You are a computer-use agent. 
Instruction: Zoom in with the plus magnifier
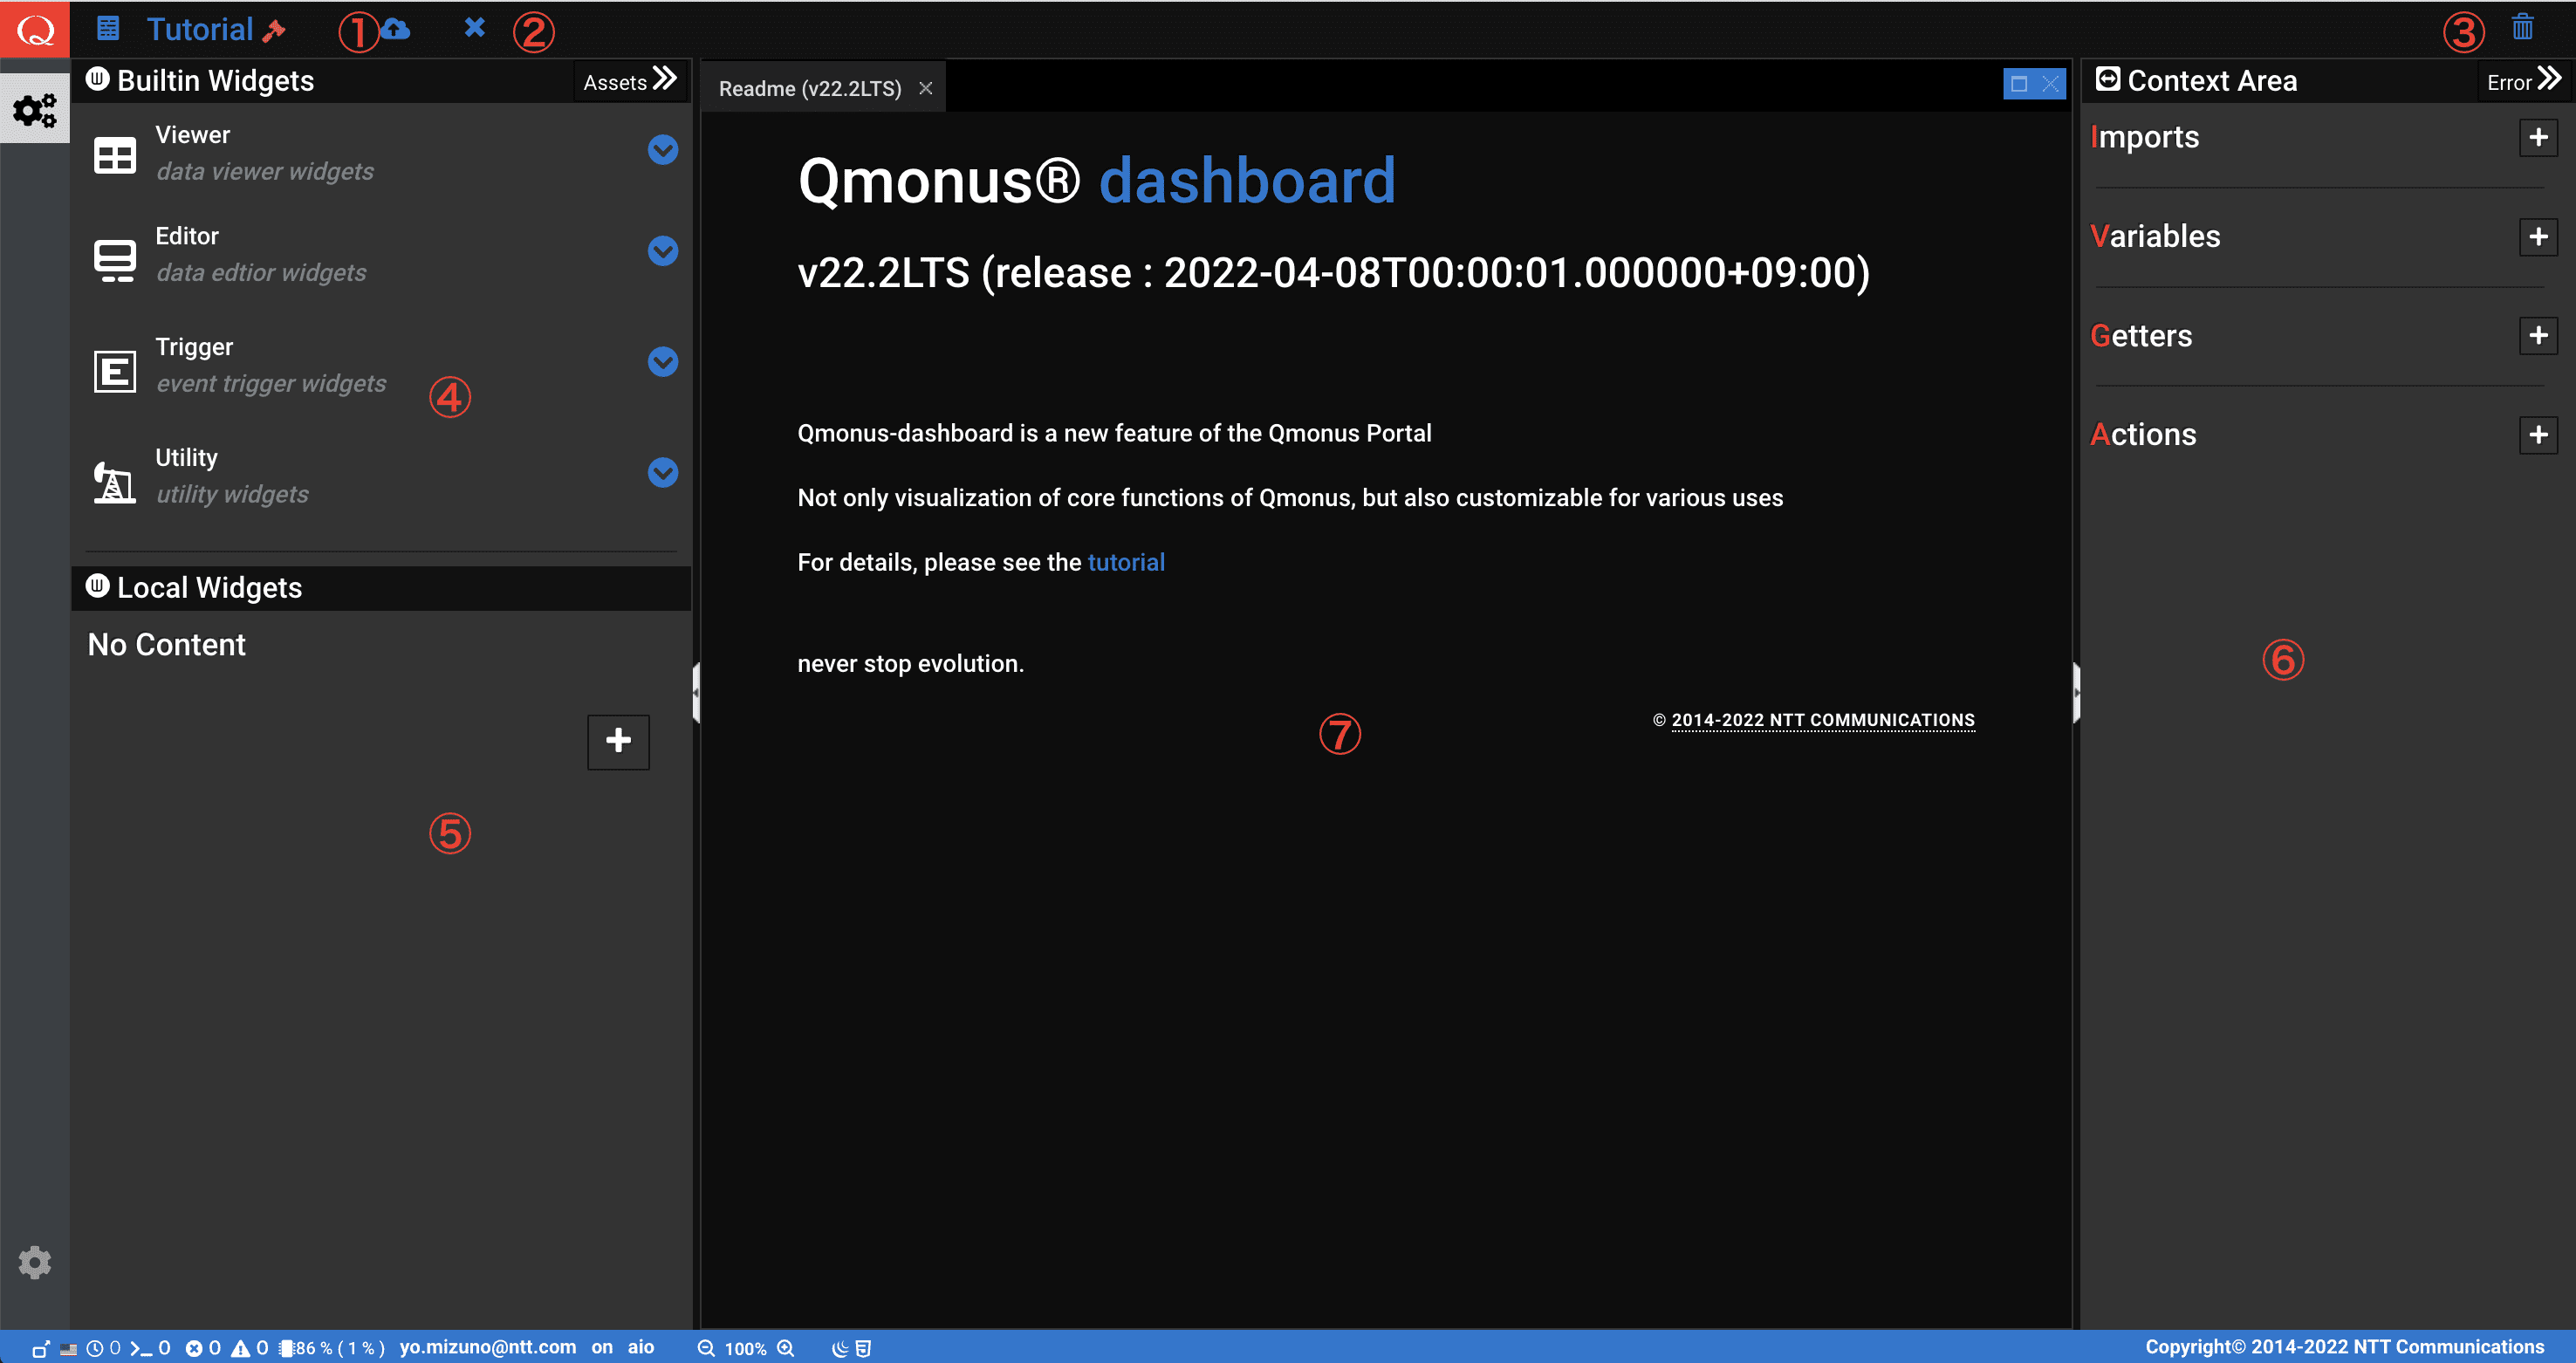[x=786, y=1349]
